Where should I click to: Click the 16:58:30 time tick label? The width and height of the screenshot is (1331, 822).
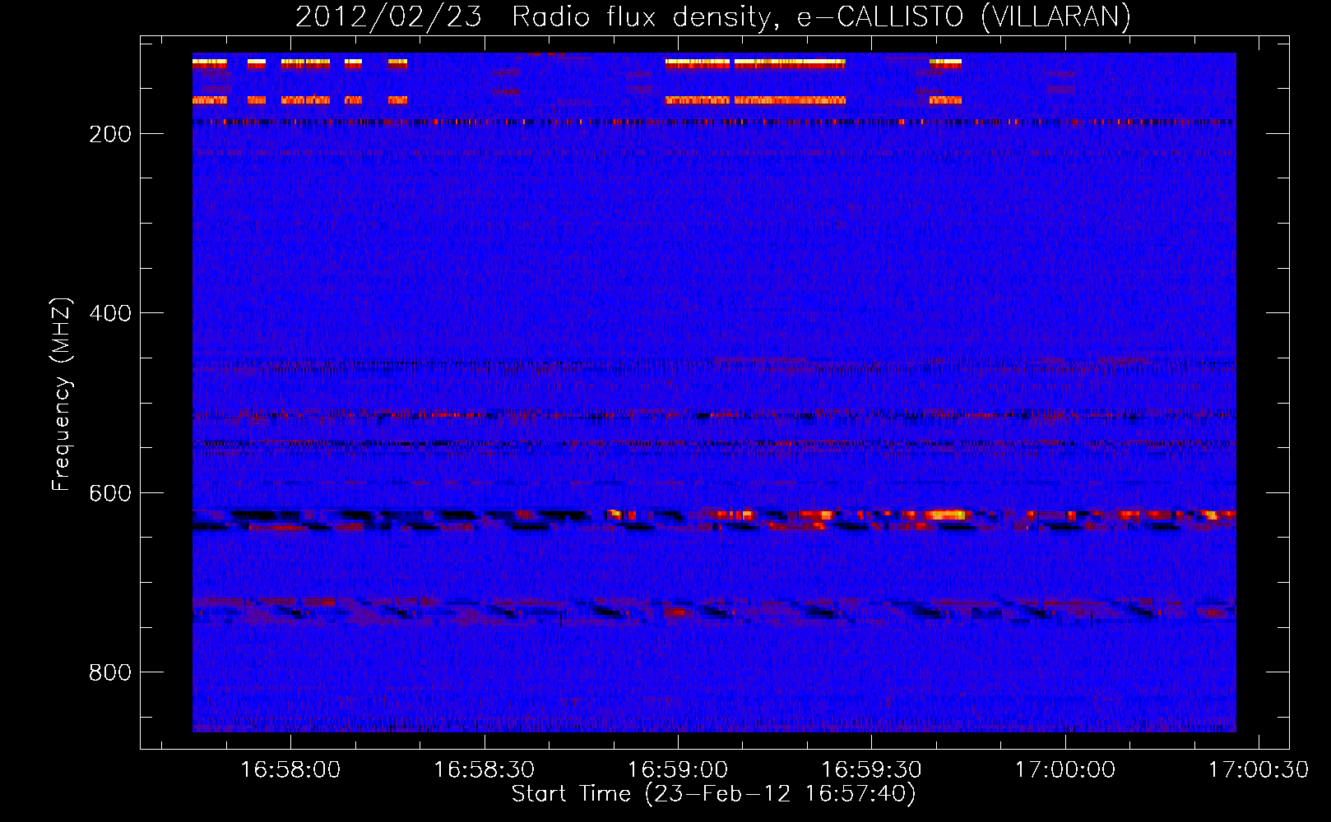click(485, 770)
